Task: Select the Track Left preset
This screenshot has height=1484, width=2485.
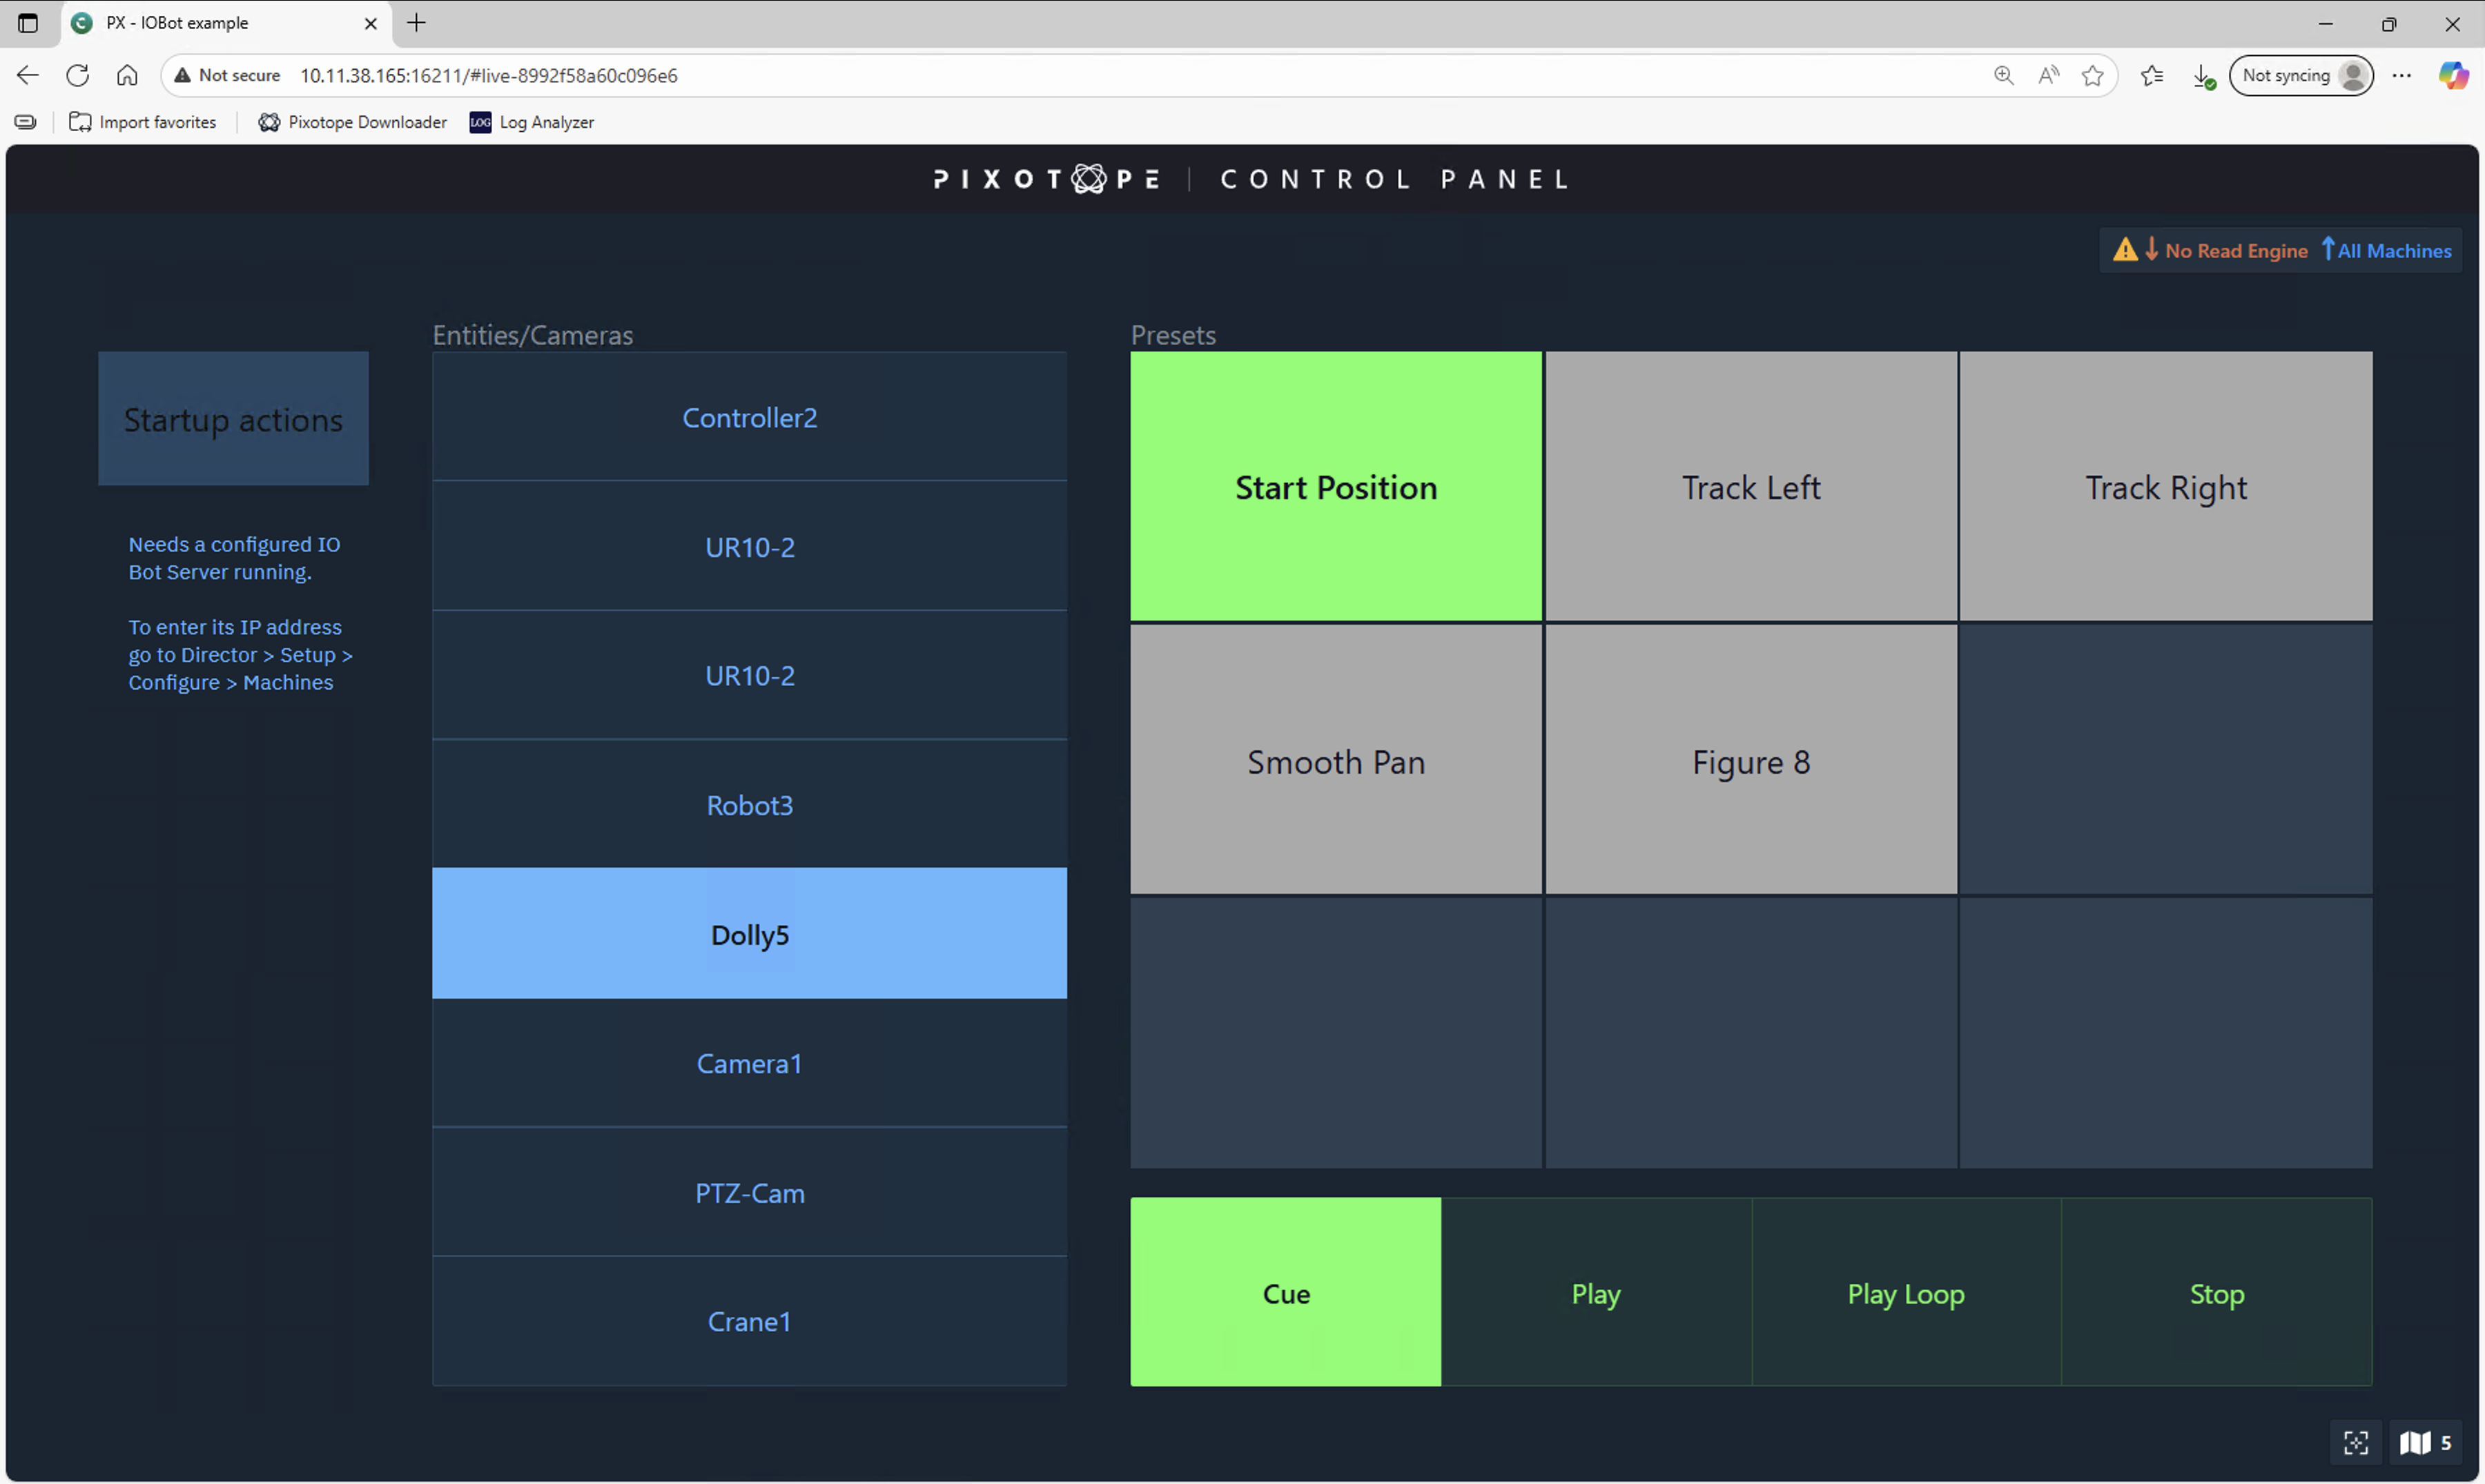Action: point(1750,487)
